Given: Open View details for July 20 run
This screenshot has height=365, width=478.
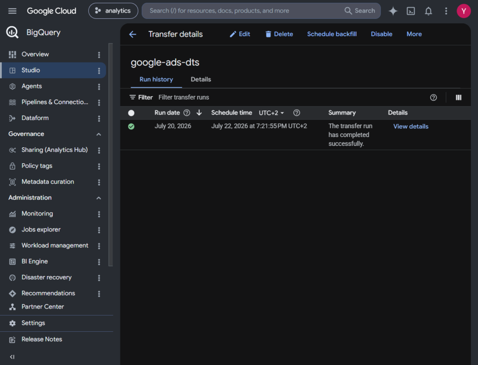Looking at the screenshot, I should 411,126.
